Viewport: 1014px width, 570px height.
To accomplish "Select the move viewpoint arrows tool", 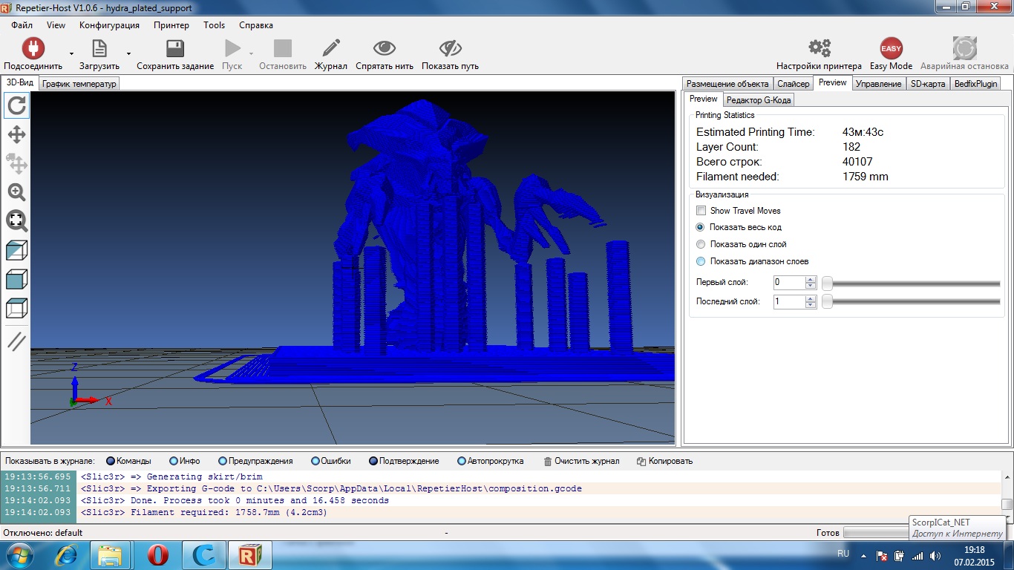I will (16, 134).
